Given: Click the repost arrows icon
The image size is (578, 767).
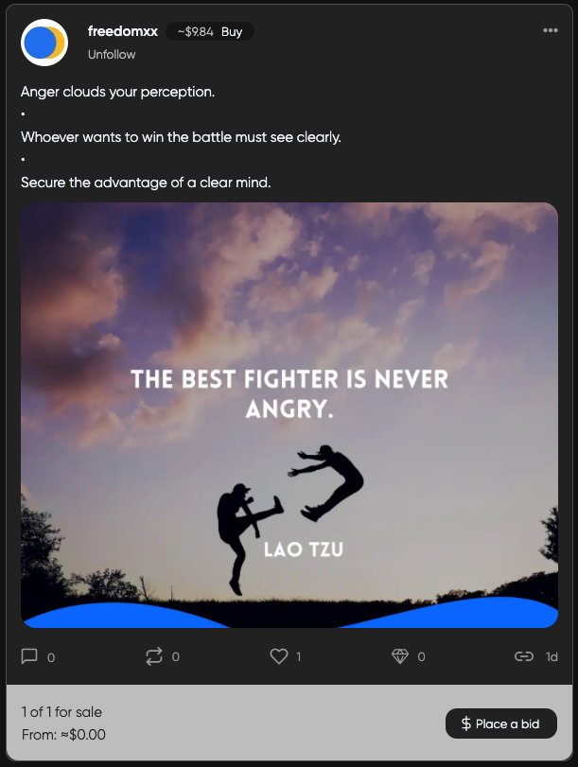Looking at the screenshot, I should [x=153, y=656].
